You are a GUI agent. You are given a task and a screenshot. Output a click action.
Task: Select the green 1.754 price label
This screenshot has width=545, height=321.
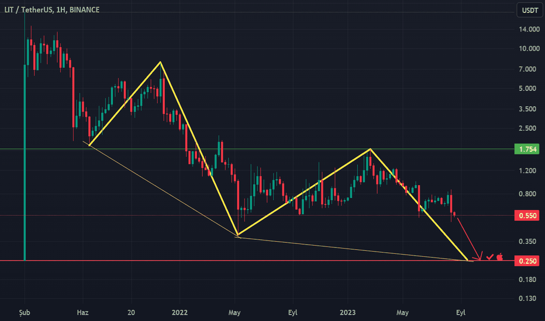click(x=528, y=149)
